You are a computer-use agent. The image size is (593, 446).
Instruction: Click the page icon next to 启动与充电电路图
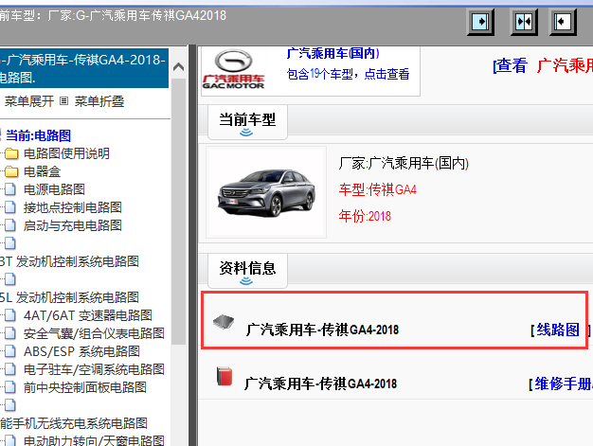[x=10, y=225]
